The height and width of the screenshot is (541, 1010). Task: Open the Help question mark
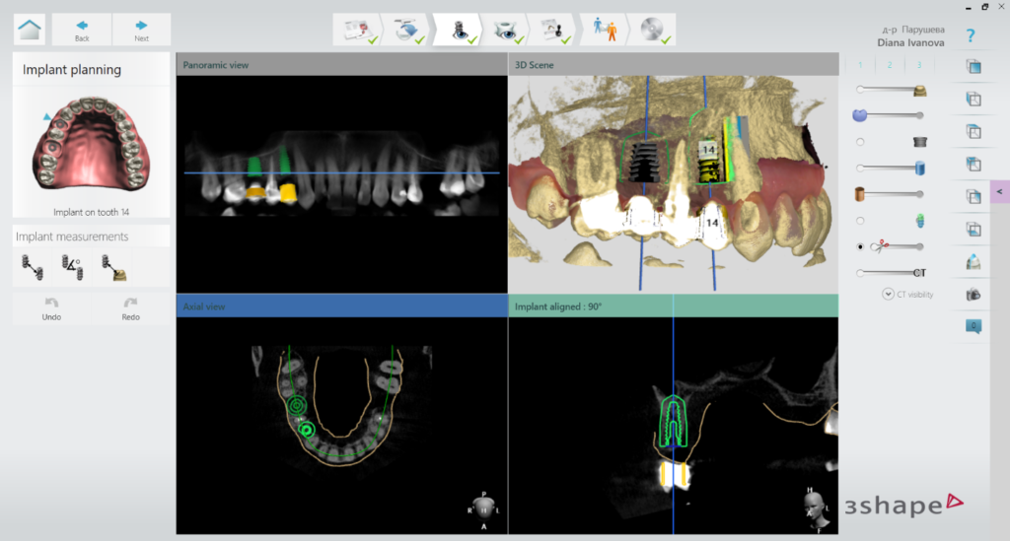[x=971, y=36]
